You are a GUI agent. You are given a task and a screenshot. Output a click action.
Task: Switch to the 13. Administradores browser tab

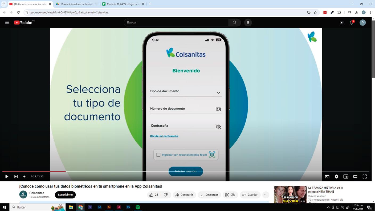pyautogui.click(x=76, y=4)
